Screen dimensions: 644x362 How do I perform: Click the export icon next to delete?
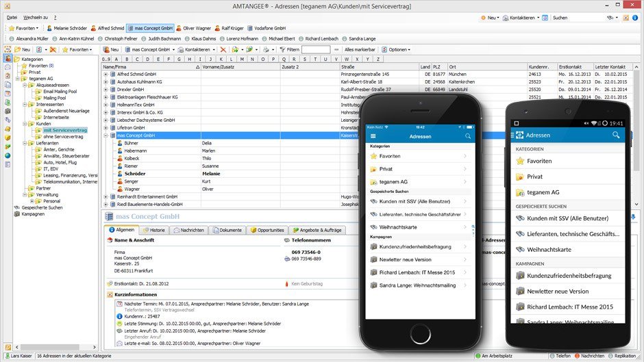click(235, 49)
